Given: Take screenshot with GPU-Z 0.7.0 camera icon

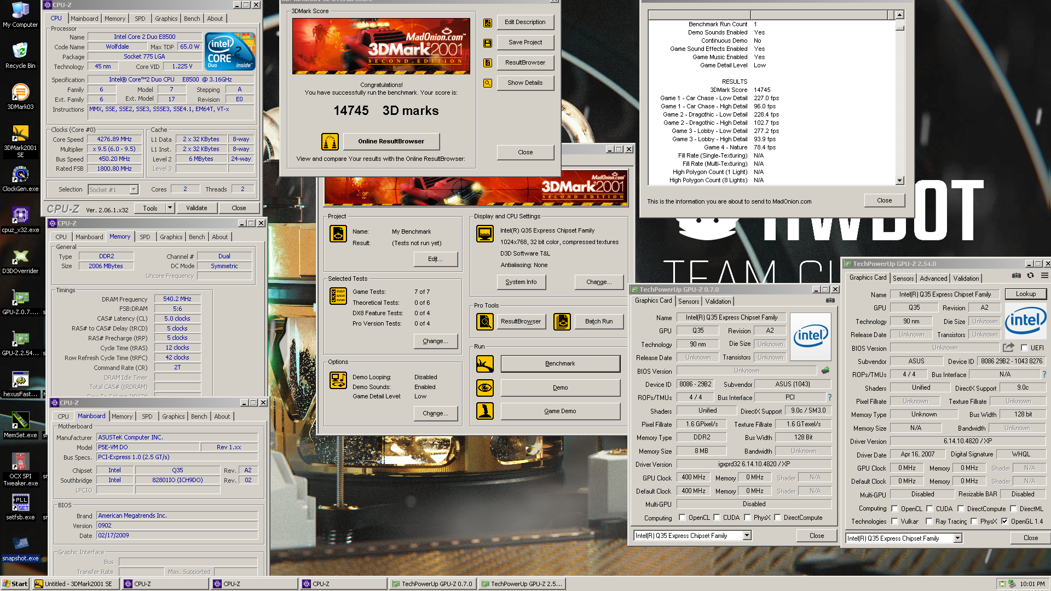Looking at the screenshot, I should pyautogui.click(x=830, y=300).
